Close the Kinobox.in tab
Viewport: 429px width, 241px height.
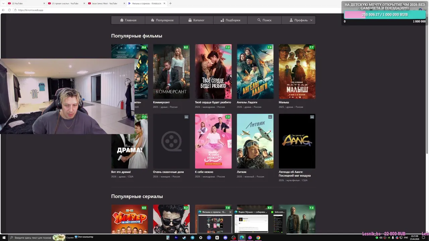coord(164,3)
